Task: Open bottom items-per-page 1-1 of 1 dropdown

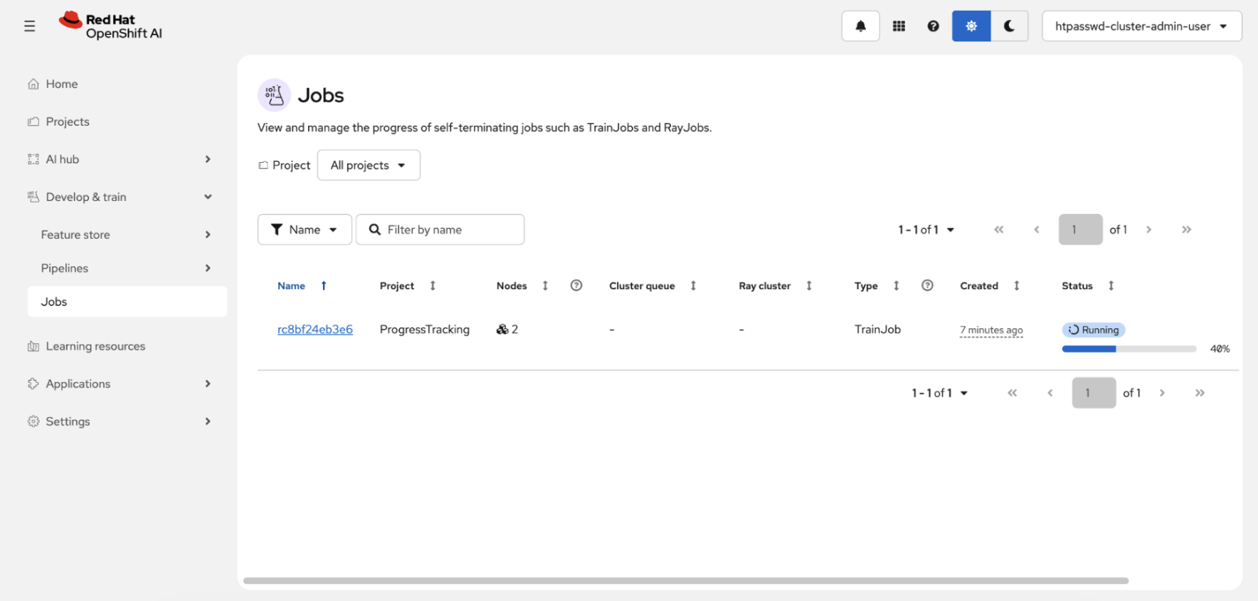Action: pos(939,393)
